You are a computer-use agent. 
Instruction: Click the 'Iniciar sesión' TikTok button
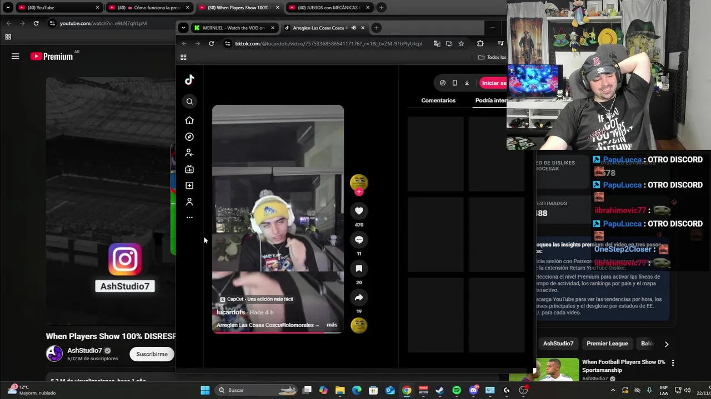(x=493, y=83)
